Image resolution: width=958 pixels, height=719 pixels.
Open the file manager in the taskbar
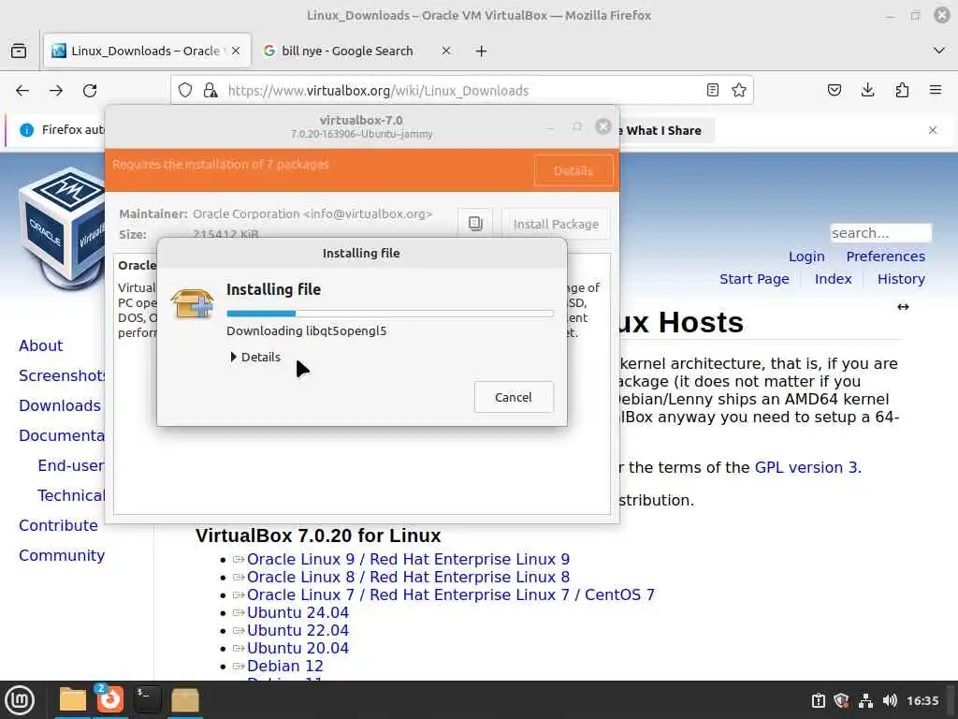72,700
